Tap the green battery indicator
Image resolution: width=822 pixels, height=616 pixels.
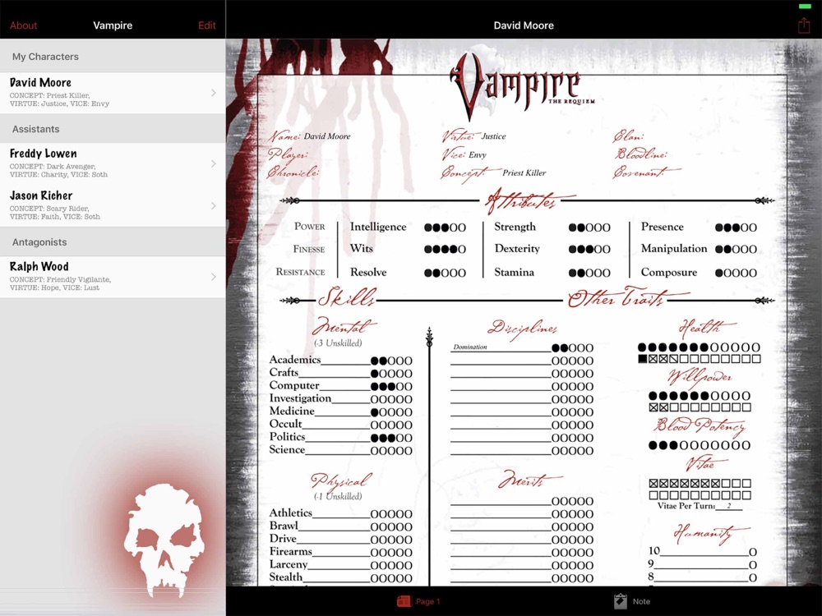tap(804, 7)
